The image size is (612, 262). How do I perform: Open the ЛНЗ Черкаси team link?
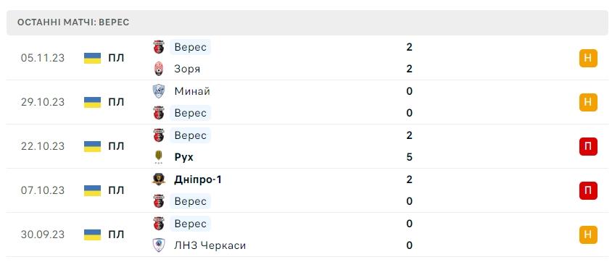(x=210, y=245)
